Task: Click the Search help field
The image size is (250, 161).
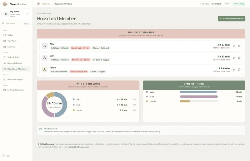Action: pyautogui.click(x=16, y=23)
